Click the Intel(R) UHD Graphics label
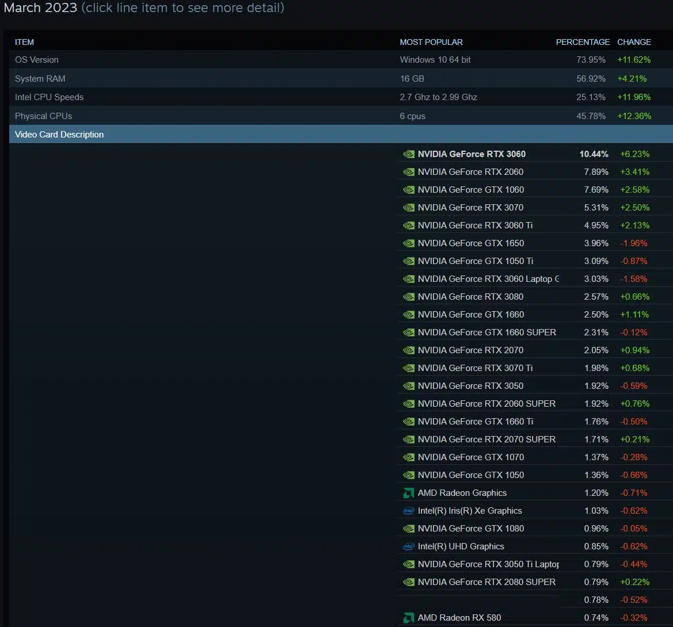The image size is (673, 627). (461, 546)
